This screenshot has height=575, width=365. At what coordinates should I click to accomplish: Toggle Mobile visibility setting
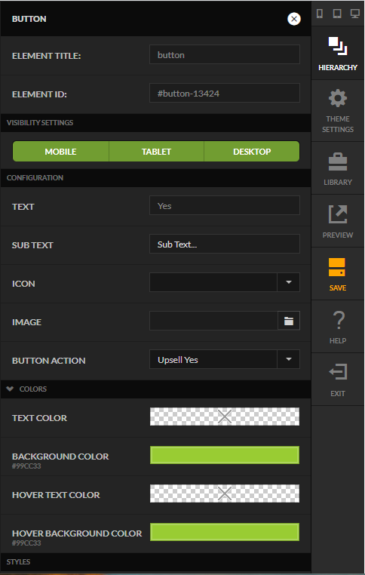61,152
